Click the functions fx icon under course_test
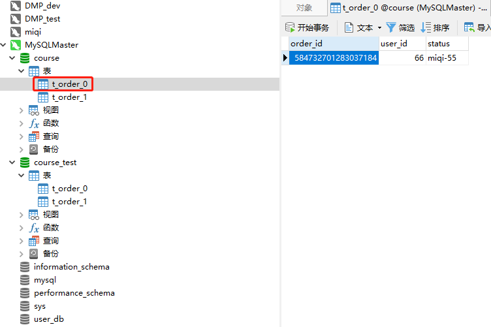This screenshot has height=327, width=491. pyautogui.click(x=34, y=228)
